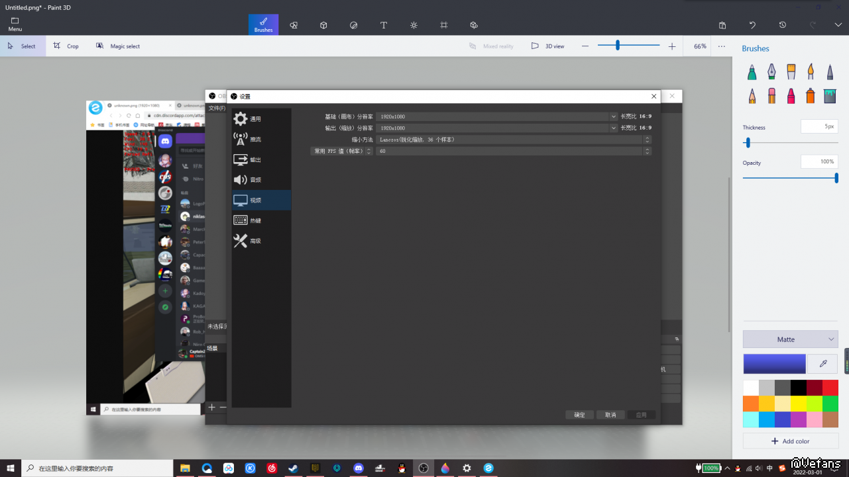The width and height of the screenshot is (849, 477).
Task: Click the zoom slider in toolbar
Action: pos(628,46)
